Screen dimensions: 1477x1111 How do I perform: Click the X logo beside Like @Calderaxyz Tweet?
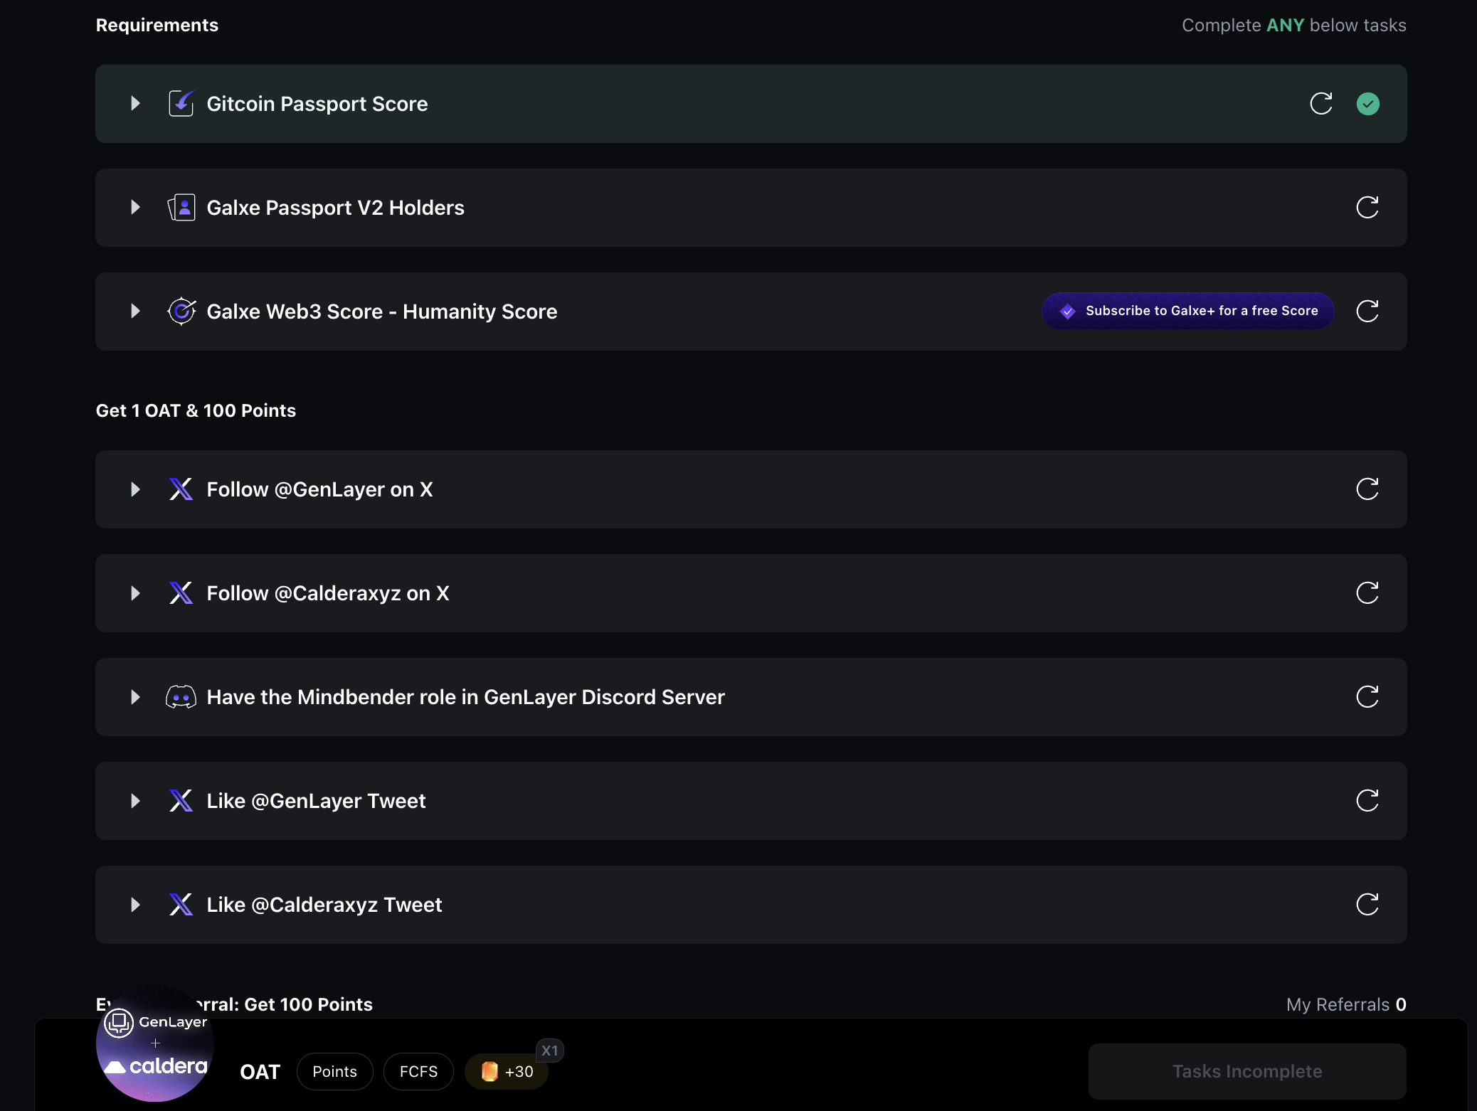(x=181, y=905)
